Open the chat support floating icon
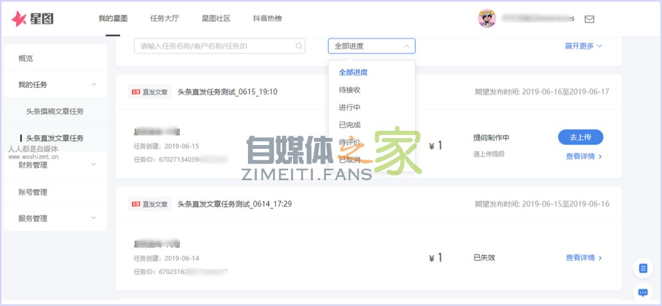The width and height of the screenshot is (662, 306). (642, 292)
